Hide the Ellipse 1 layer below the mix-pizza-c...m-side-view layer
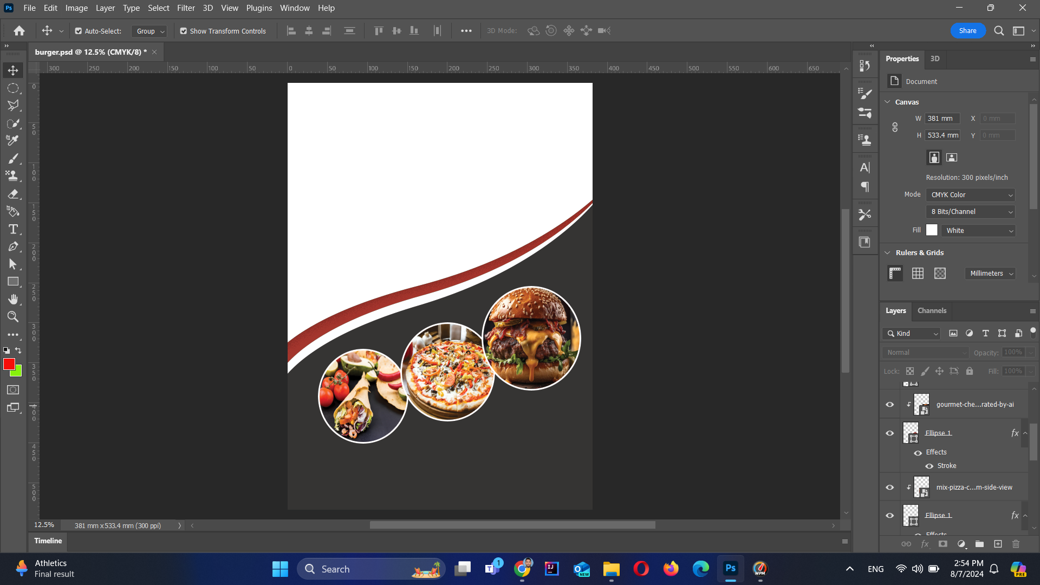This screenshot has height=585, width=1040. 889,516
